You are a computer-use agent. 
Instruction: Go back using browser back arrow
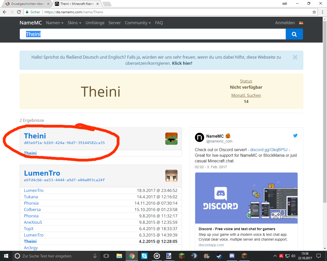pos(5,12)
